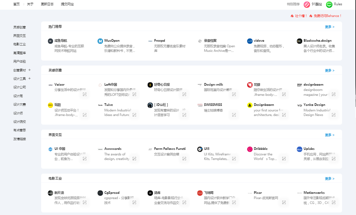Click the UI8 logo icon
The width and height of the screenshot is (356, 215).
coord(200,149)
